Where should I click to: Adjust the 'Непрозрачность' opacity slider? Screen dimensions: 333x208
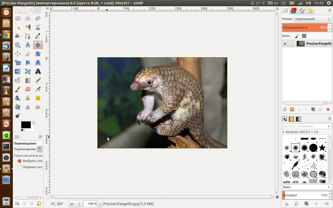coord(305,27)
